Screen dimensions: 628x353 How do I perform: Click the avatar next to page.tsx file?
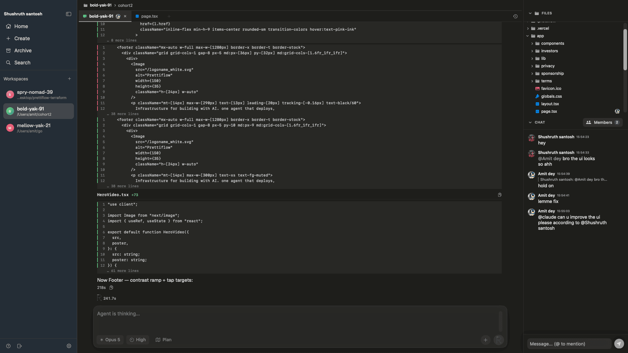[x=617, y=111]
